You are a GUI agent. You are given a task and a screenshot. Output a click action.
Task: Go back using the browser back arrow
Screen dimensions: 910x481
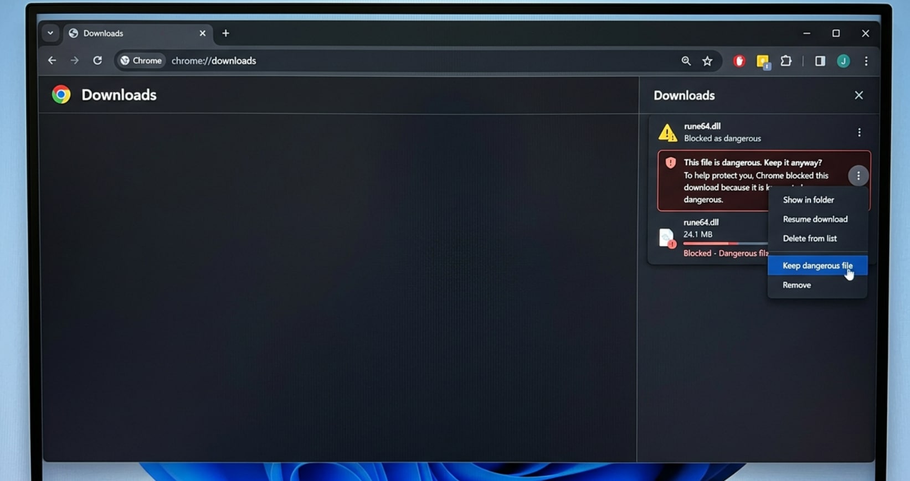click(x=52, y=60)
